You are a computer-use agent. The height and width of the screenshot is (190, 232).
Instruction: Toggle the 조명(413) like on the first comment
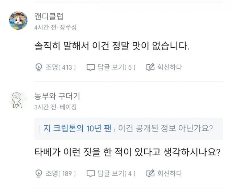click(x=60, y=67)
